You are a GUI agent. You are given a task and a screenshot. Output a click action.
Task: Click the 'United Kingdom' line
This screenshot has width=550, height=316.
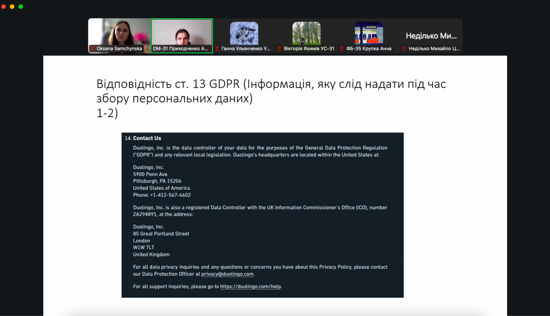[151, 254]
